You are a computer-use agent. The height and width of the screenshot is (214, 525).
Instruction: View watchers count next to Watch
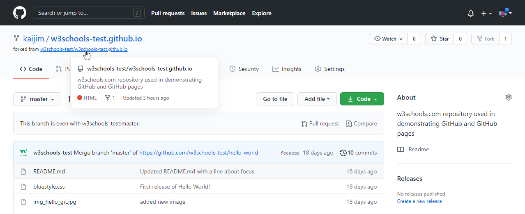[x=414, y=39]
